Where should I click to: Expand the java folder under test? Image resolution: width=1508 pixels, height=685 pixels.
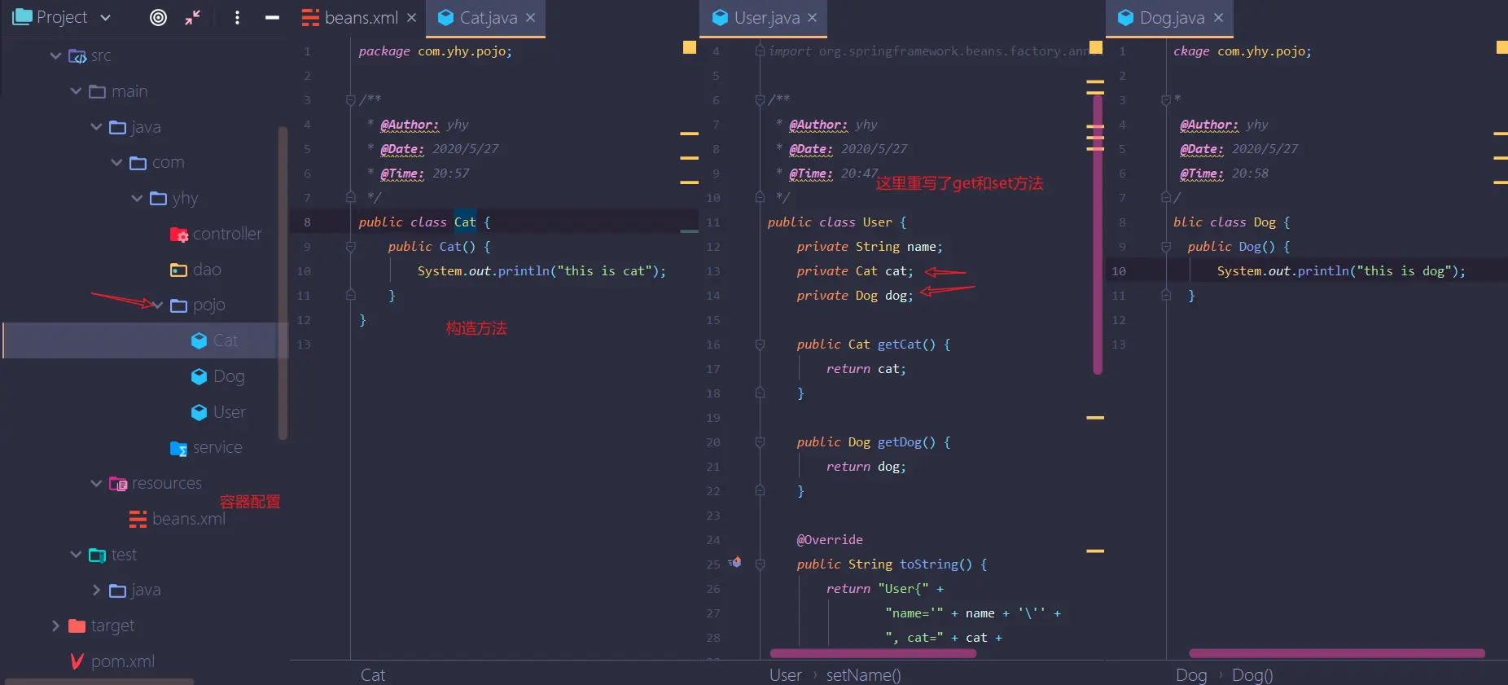point(96,590)
